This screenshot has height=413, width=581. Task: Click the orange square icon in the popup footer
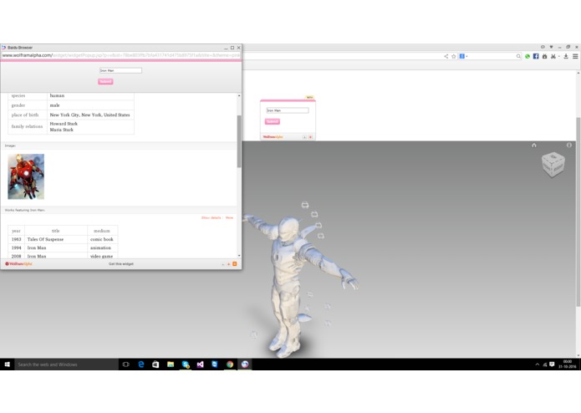(235, 264)
